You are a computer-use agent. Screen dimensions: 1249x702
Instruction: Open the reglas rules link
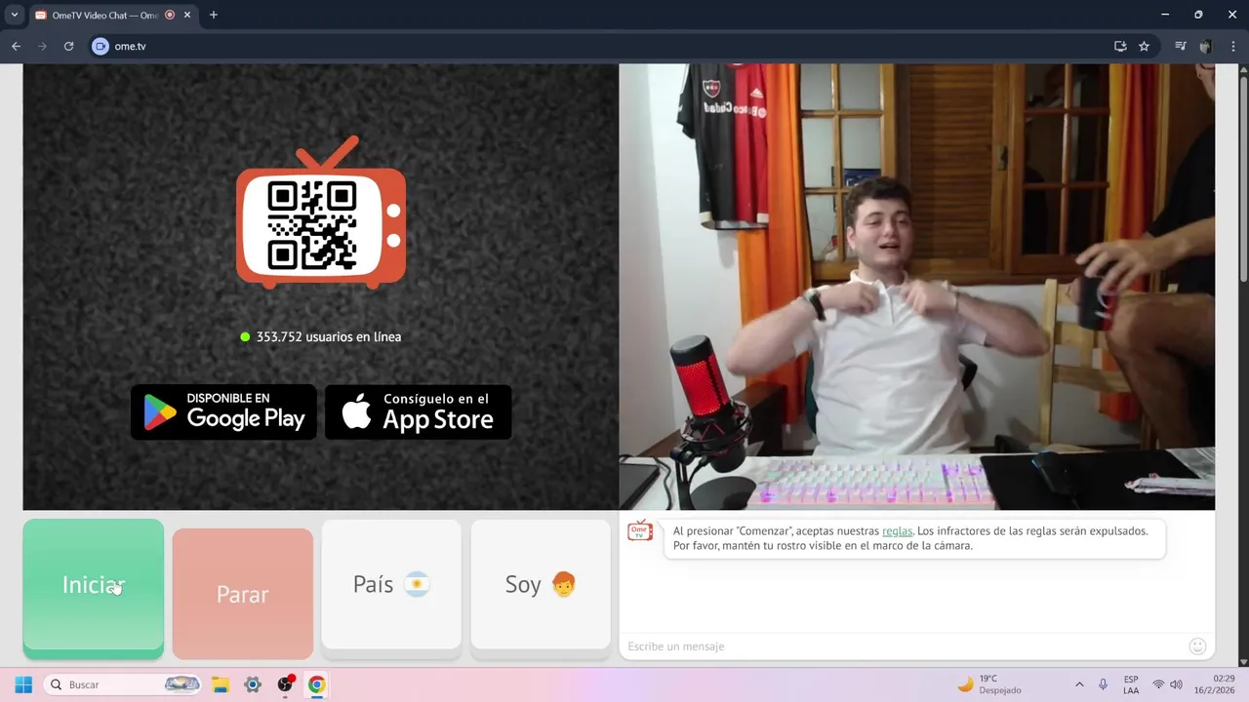tap(897, 531)
